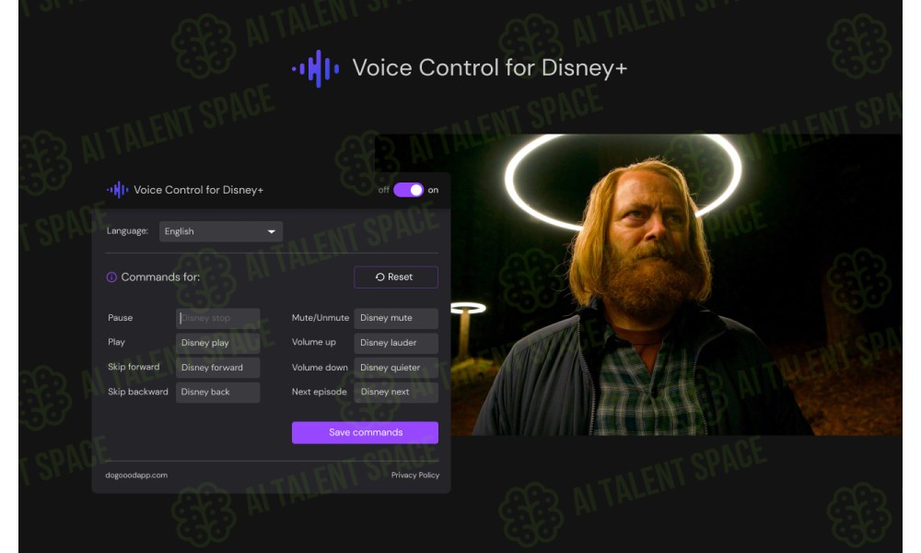Edit the Disney mute command field
This screenshot has height=553, width=921.
(x=396, y=318)
